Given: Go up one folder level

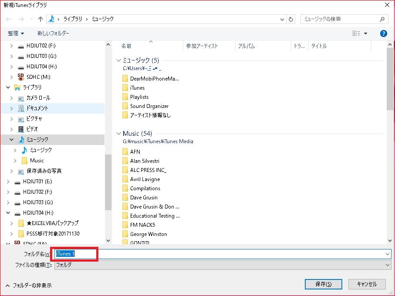Looking at the screenshot, I should [41, 19].
